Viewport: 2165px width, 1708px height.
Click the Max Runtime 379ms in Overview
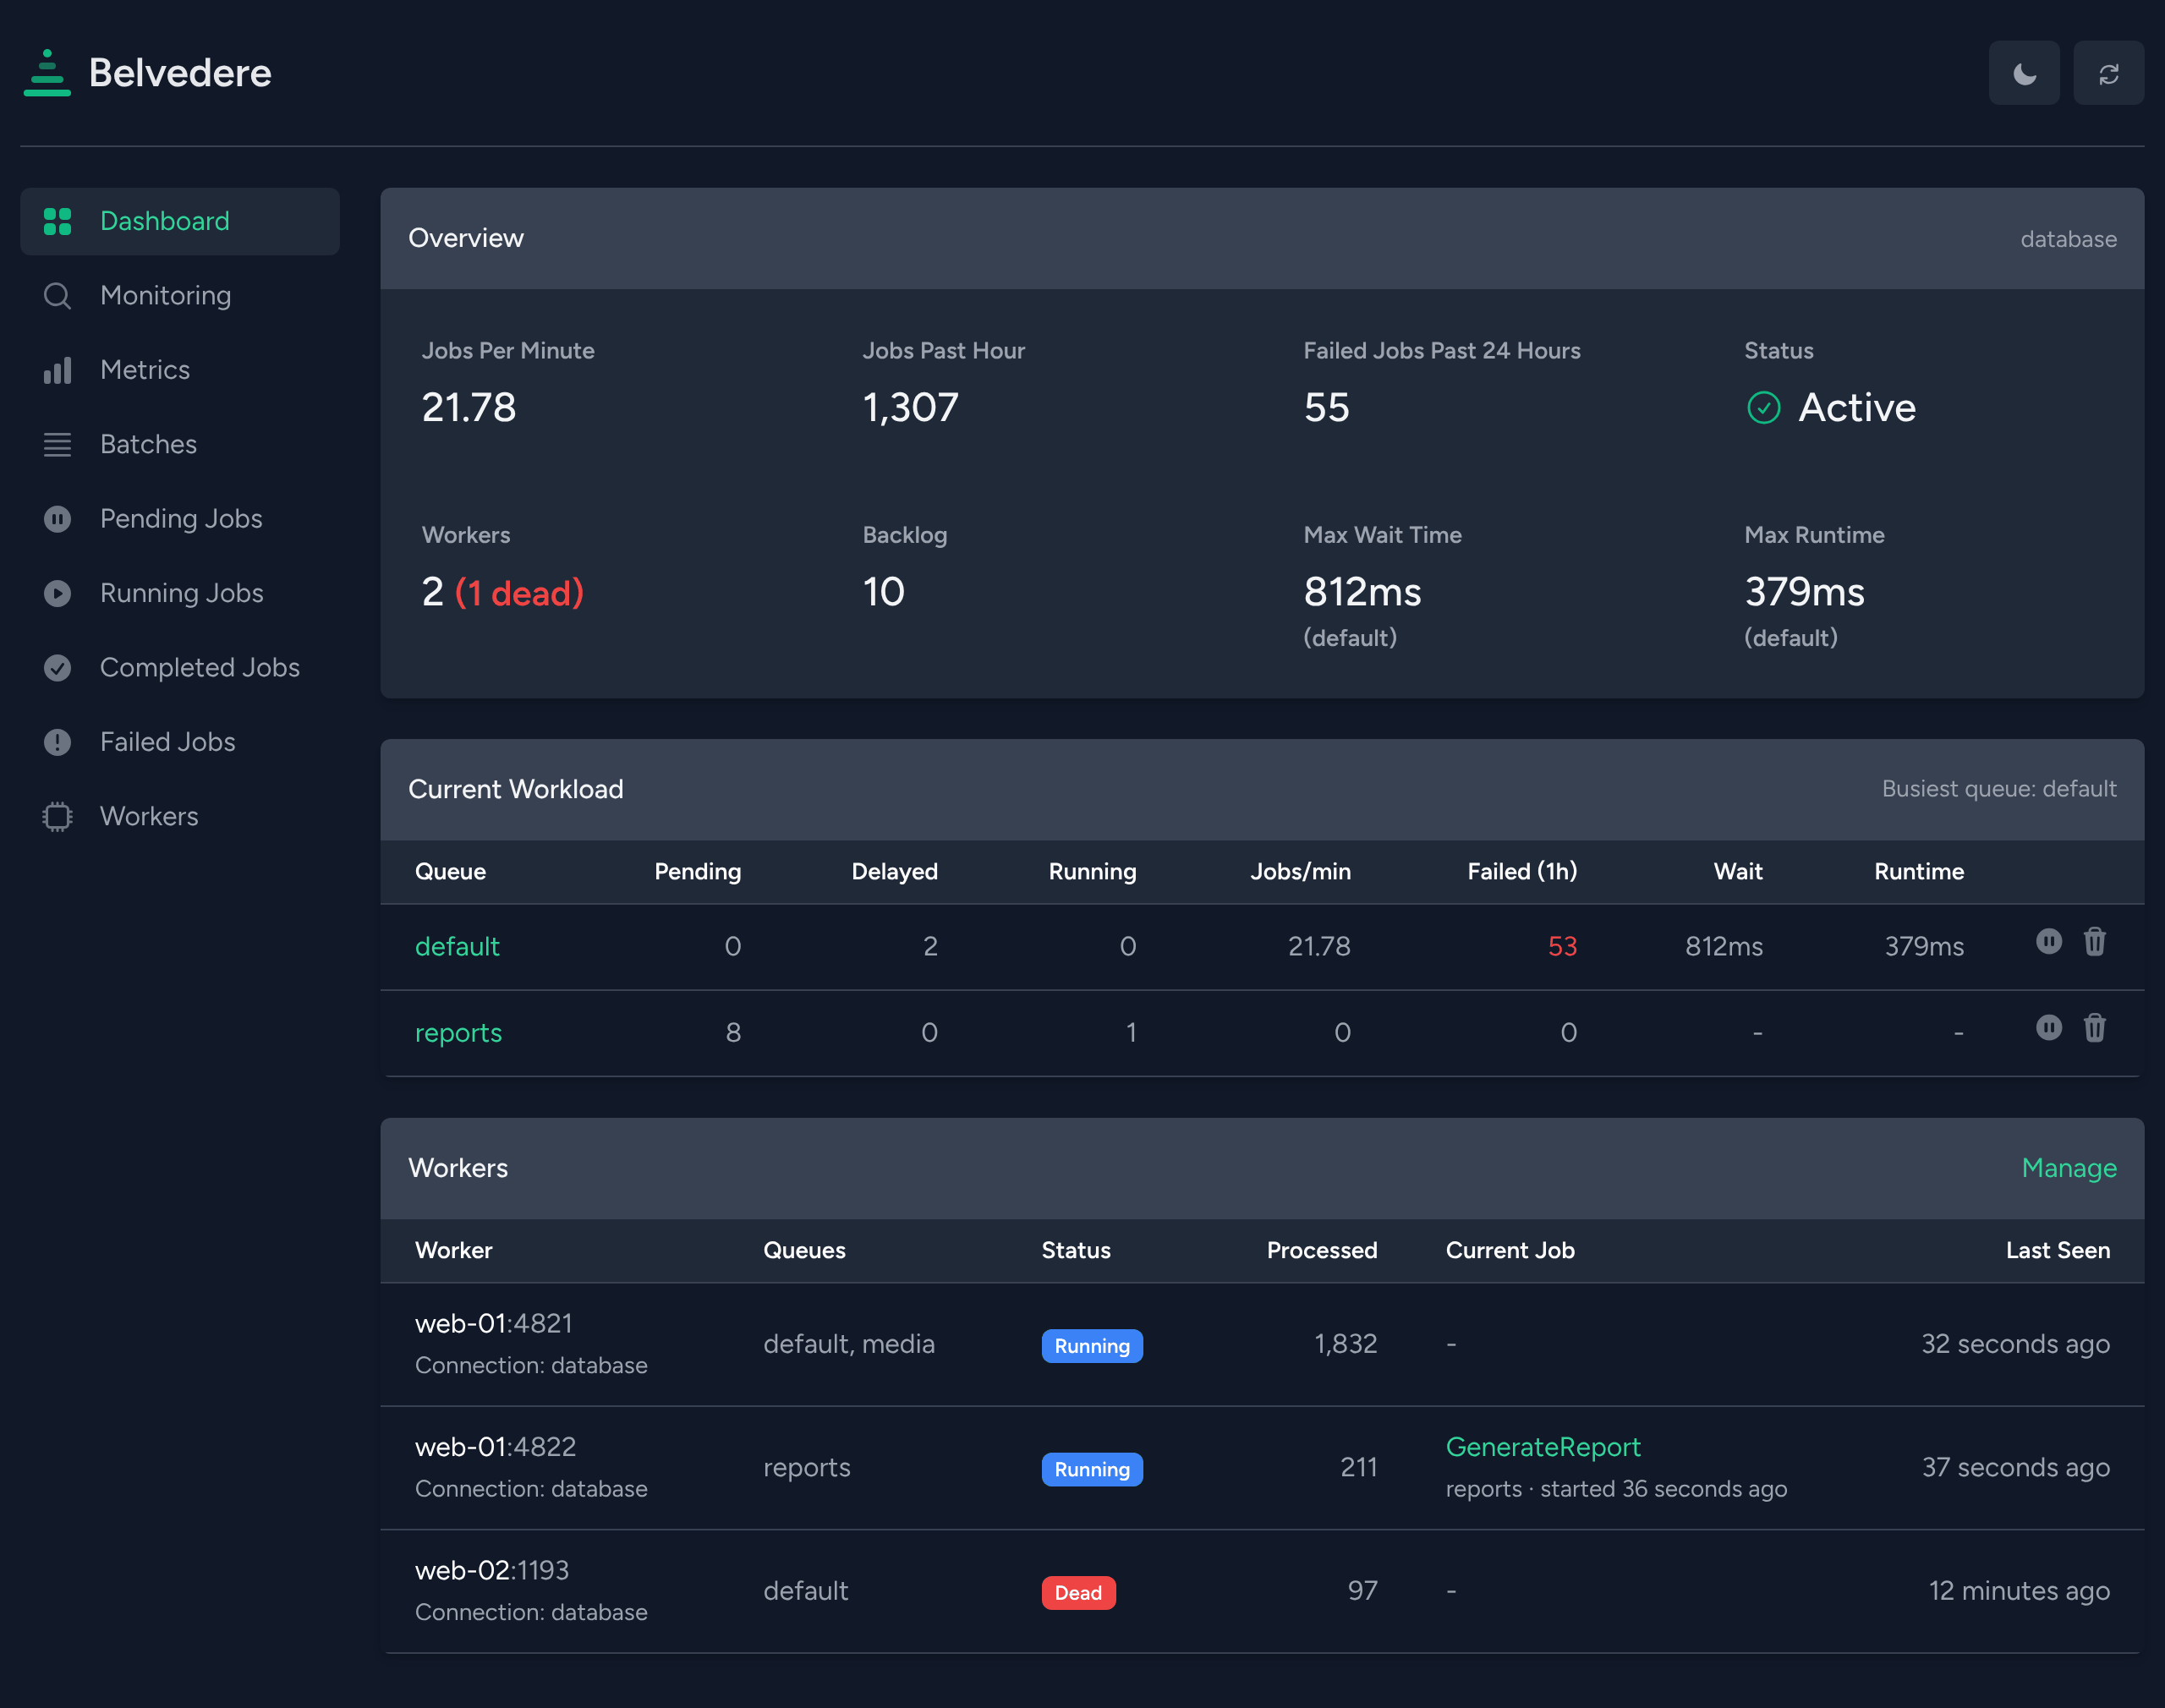[x=1804, y=592]
